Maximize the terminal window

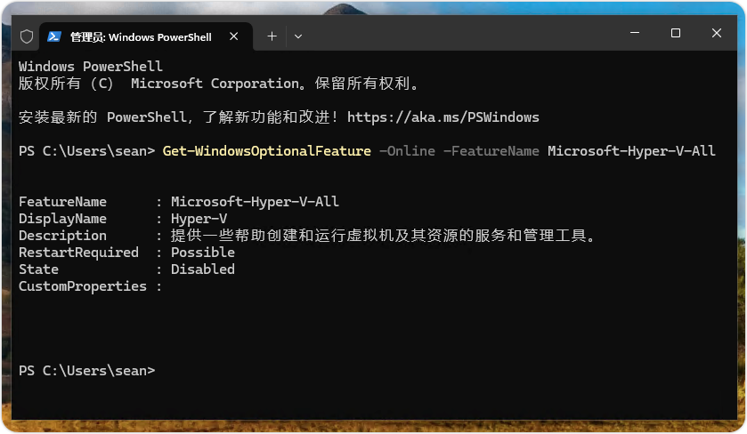pyautogui.click(x=676, y=33)
